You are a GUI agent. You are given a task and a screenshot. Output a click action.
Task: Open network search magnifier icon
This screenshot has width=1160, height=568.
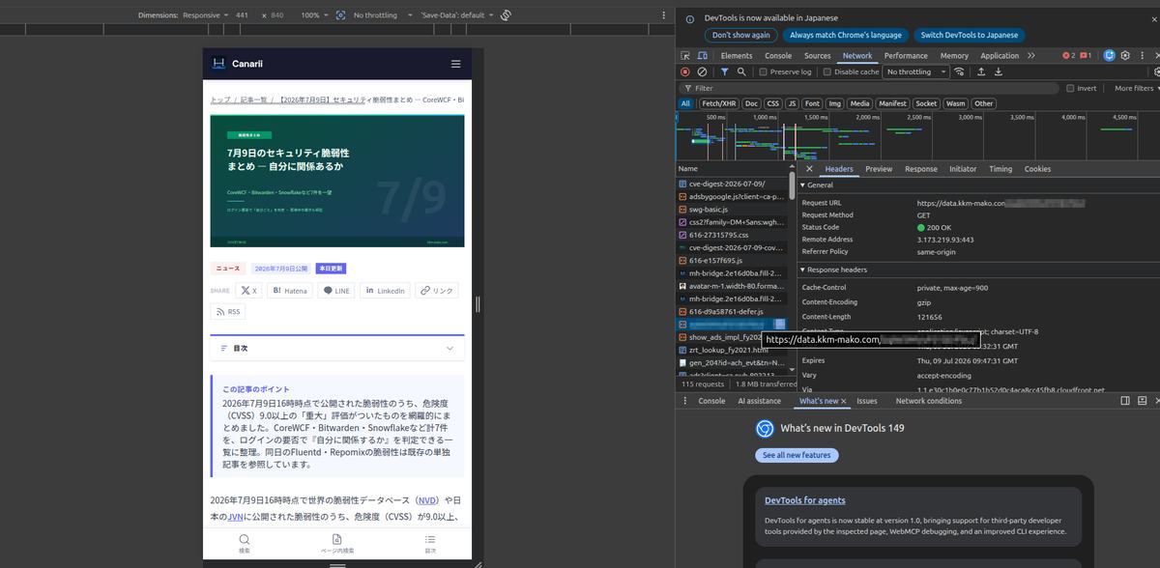(x=741, y=71)
